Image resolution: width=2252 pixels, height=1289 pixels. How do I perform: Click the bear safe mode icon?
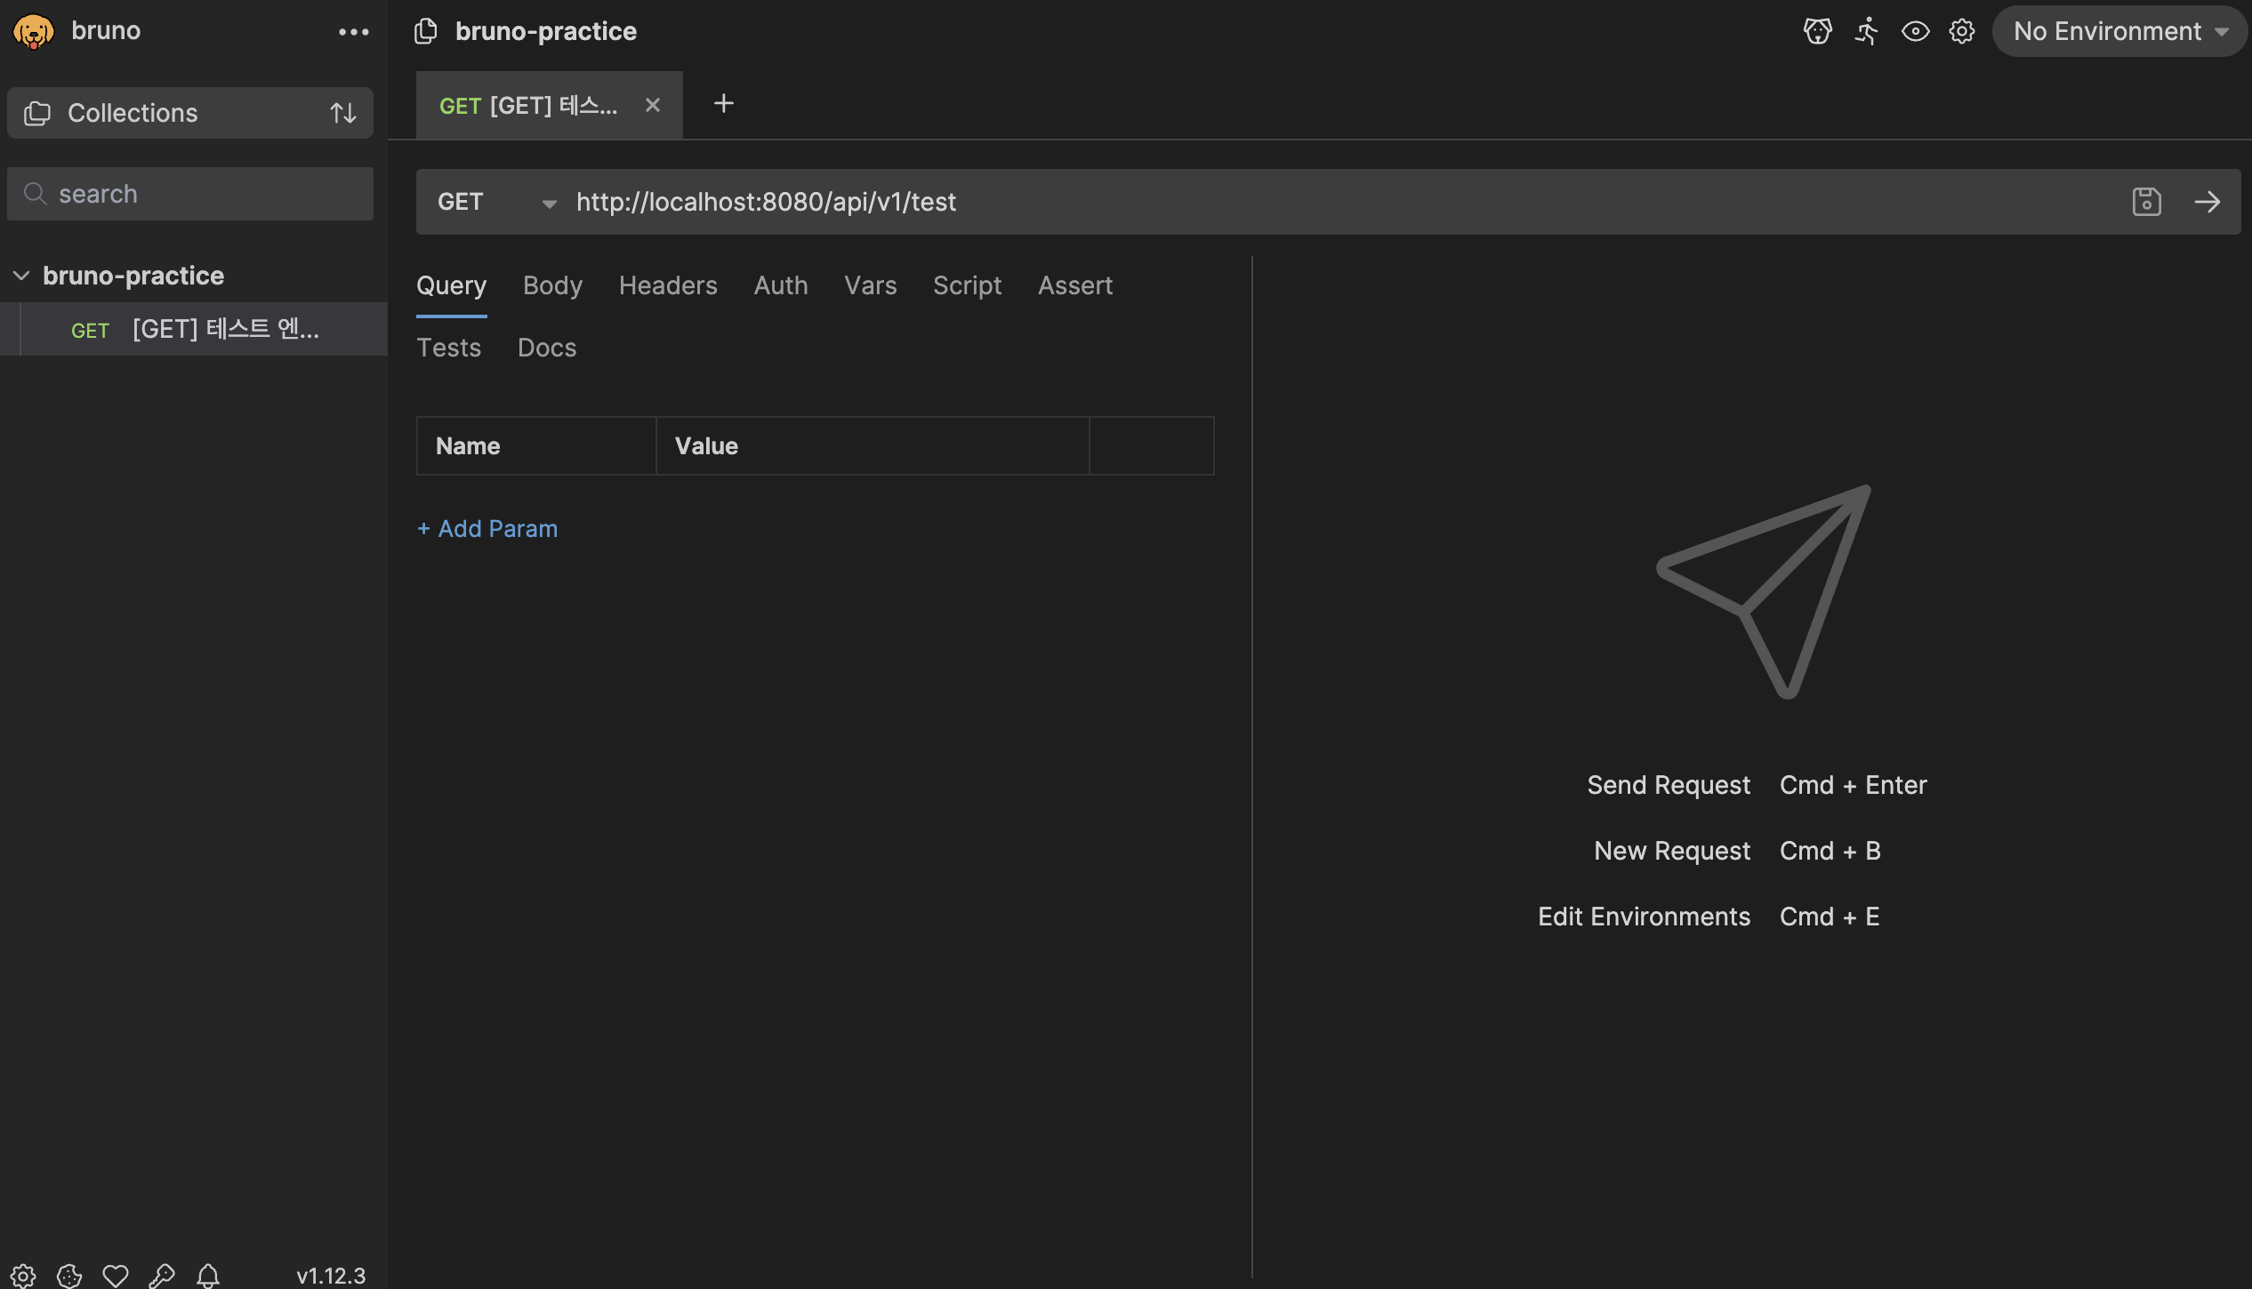pyautogui.click(x=1817, y=31)
